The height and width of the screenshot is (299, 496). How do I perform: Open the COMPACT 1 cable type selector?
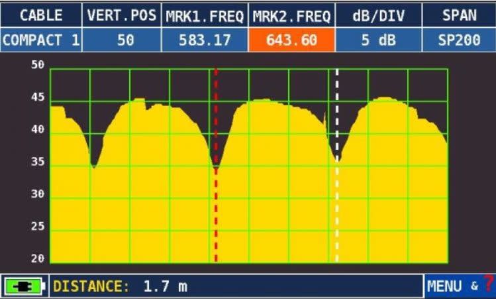click(x=41, y=40)
